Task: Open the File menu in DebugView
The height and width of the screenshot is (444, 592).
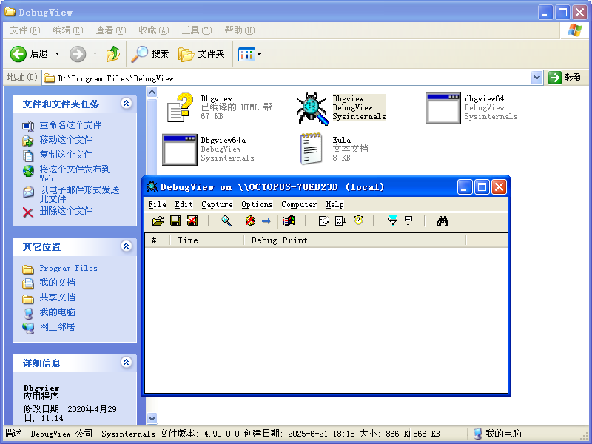Action: click(157, 204)
